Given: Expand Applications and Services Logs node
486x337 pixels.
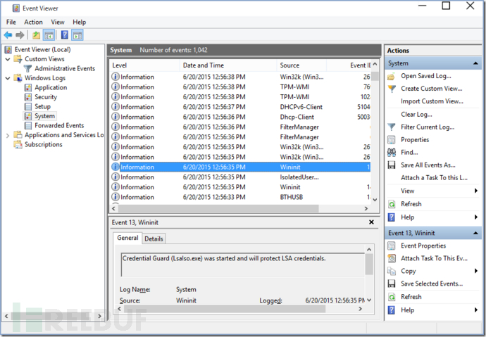Looking at the screenshot, I should pos(8,135).
